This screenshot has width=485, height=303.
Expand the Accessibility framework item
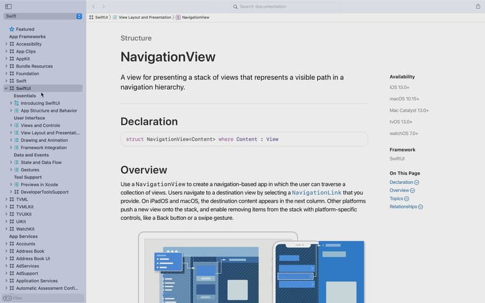6,44
